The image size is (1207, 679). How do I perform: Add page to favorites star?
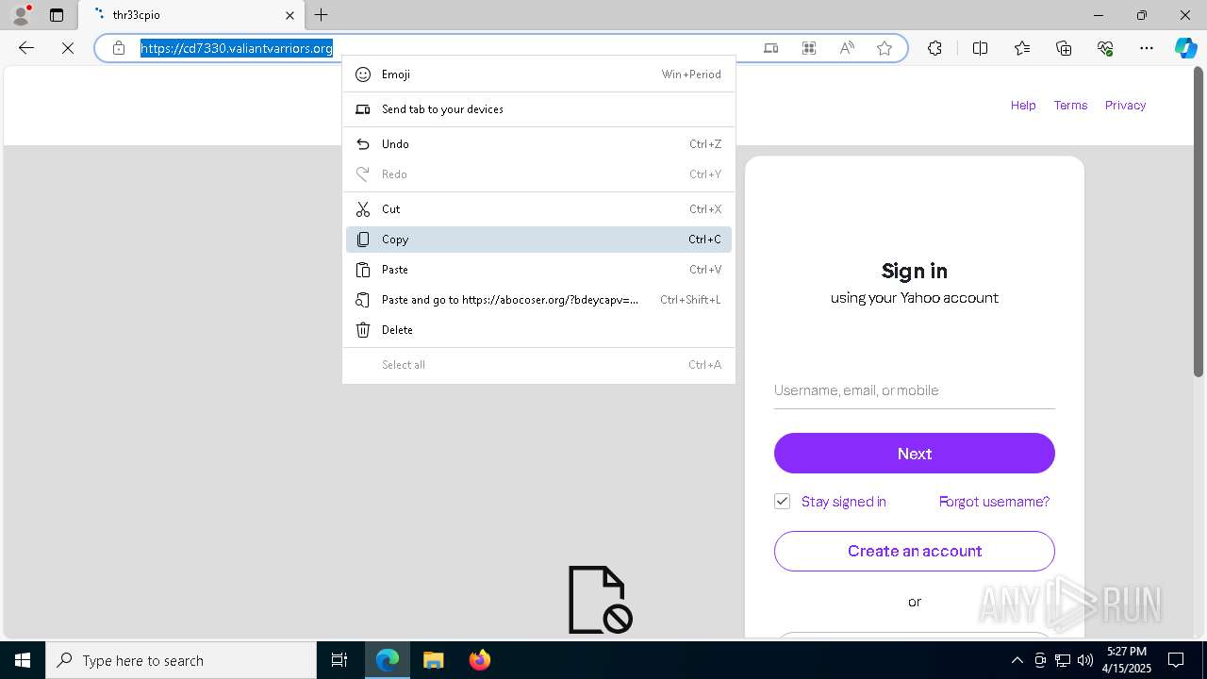(885, 48)
